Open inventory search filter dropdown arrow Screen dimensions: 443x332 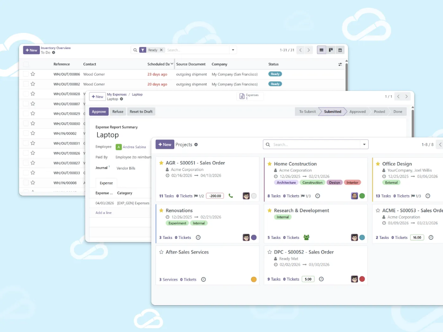point(233,50)
